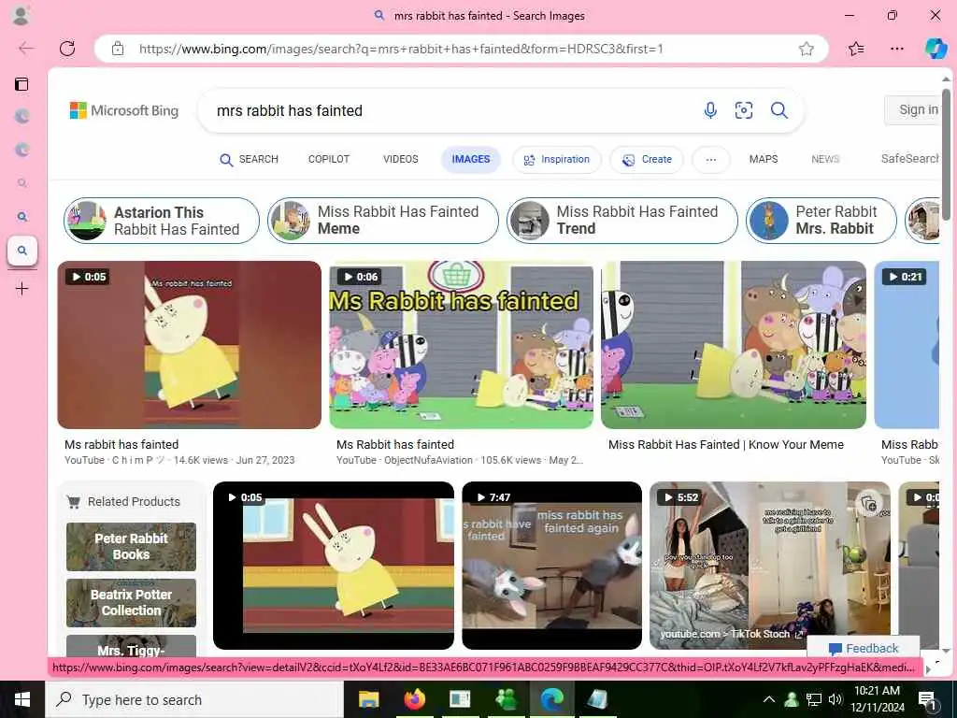Open the volume control in tray
This screenshot has height=718, width=957.
835,699
